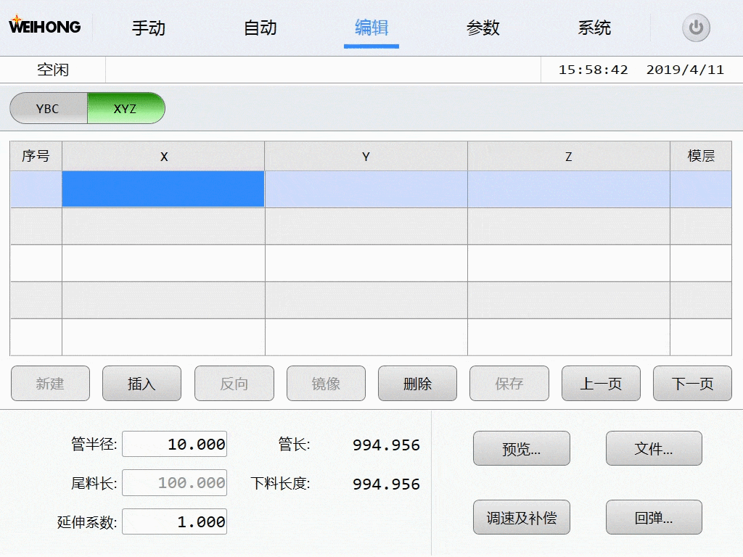Open the 编辑 tab
Viewport: 743px width, 557px height.
(x=371, y=28)
